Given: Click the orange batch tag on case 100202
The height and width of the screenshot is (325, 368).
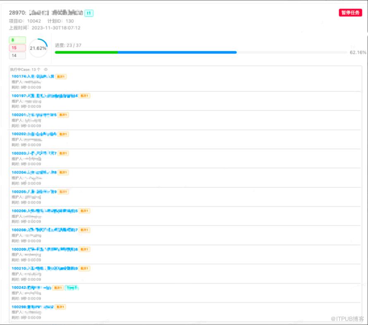Looking at the screenshot, I should tap(63, 134).
